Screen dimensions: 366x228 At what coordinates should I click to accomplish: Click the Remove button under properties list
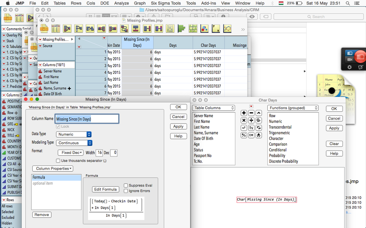pos(42,215)
